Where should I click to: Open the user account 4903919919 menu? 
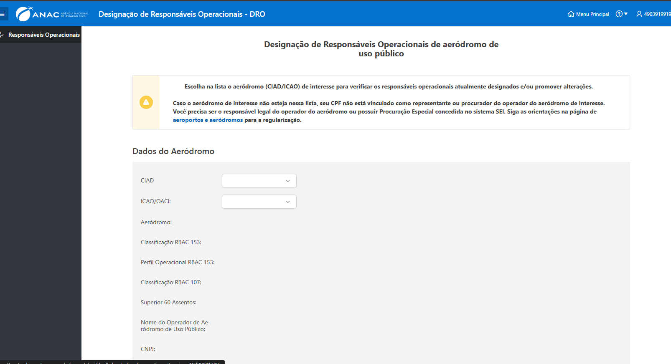[x=653, y=14]
